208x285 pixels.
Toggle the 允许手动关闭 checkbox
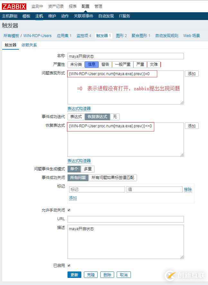point(69,210)
